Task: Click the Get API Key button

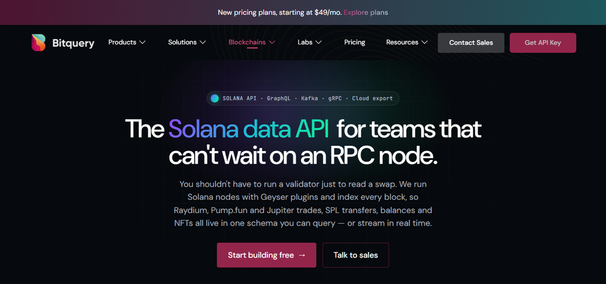Action: [x=543, y=43]
